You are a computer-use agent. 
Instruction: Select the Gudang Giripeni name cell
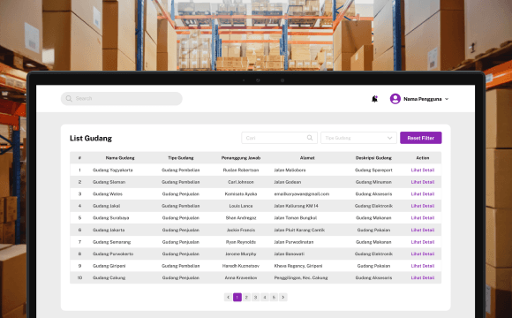click(109, 266)
